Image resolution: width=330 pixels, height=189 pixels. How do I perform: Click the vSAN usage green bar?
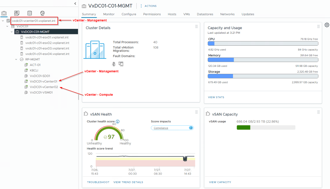point(244,128)
